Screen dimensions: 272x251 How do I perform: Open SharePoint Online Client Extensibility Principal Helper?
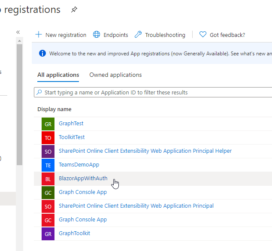pyautogui.click(x=145, y=151)
